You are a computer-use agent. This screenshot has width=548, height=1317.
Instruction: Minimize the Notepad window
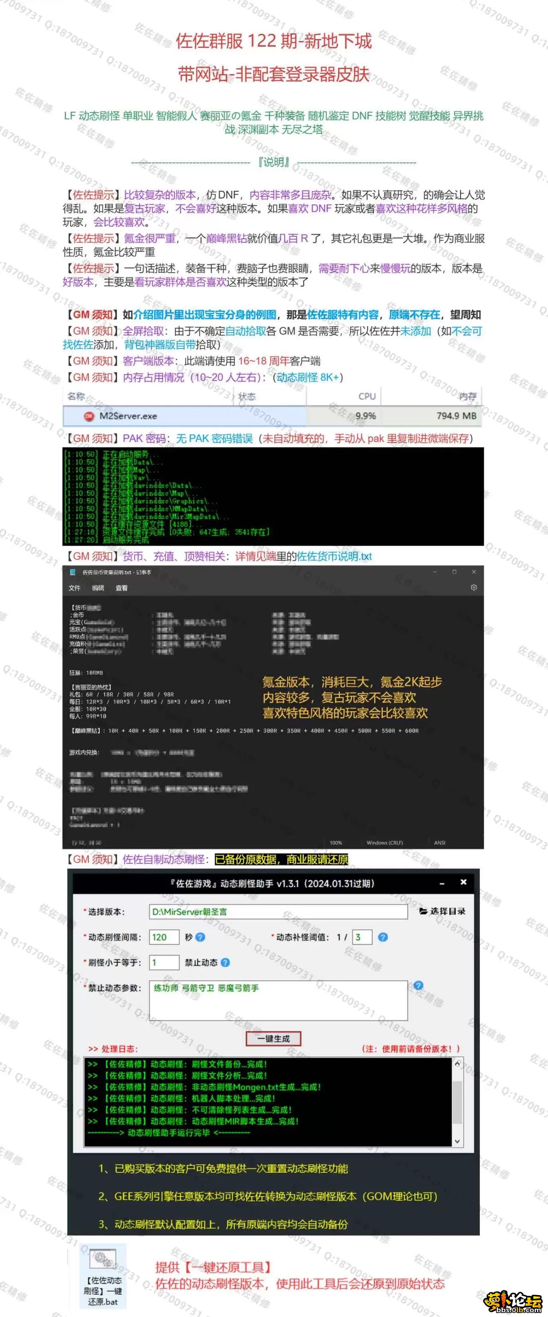click(435, 571)
